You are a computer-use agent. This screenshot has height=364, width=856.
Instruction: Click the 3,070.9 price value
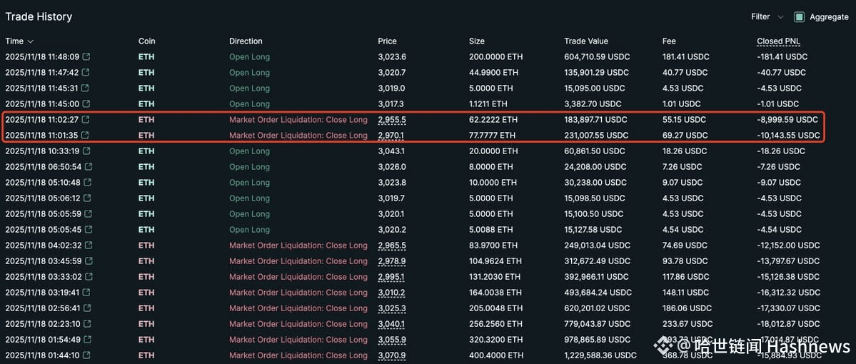point(392,355)
